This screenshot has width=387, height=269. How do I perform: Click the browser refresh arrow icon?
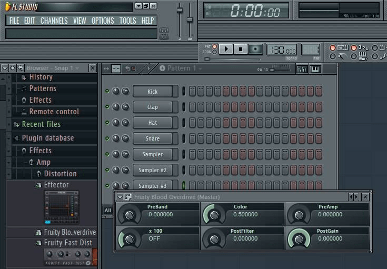[x=21, y=68]
